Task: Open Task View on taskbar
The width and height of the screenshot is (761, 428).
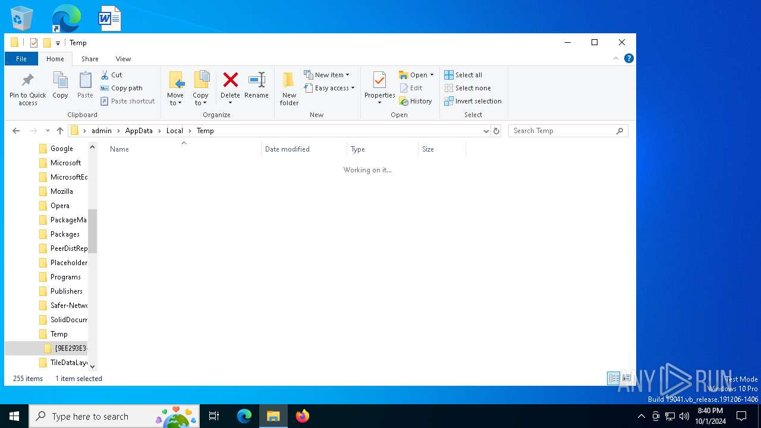Action: coord(214,416)
